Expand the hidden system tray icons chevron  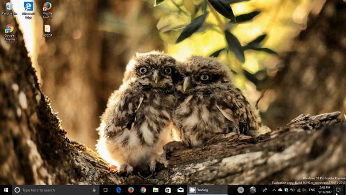pyautogui.click(x=274, y=190)
